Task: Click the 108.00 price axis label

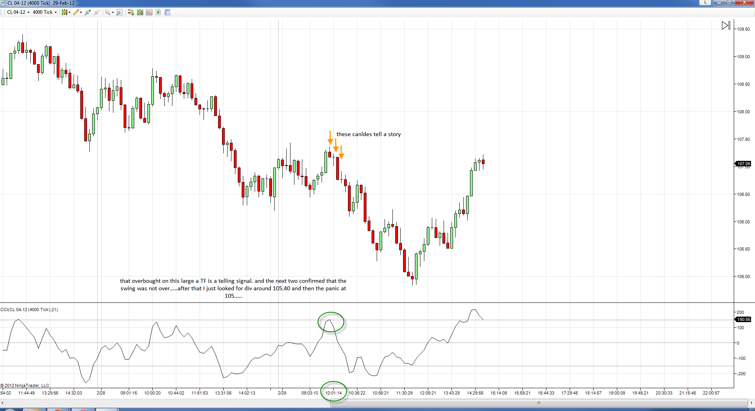Action: coord(744,112)
